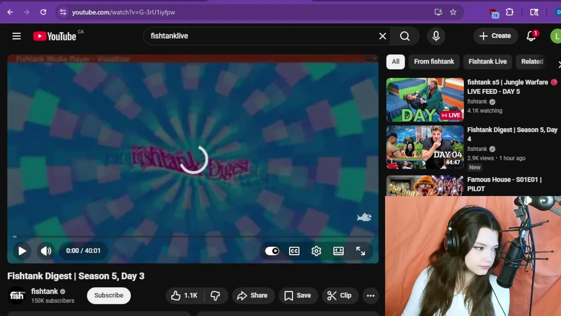Subscribe to the fishtank channel
The image size is (561, 316).
coord(109,295)
